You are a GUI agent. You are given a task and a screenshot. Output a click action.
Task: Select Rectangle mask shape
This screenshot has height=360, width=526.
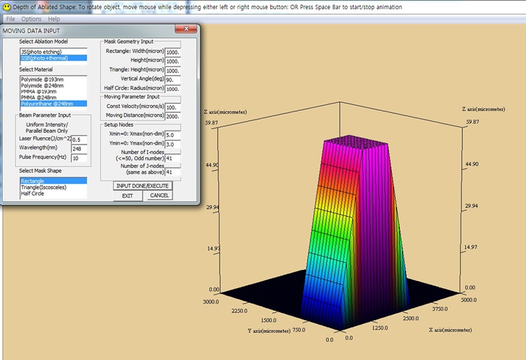point(34,180)
